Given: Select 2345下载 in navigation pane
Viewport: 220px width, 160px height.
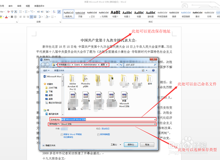Looking at the screenshot, I should pyautogui.click(x=51, y=88).
